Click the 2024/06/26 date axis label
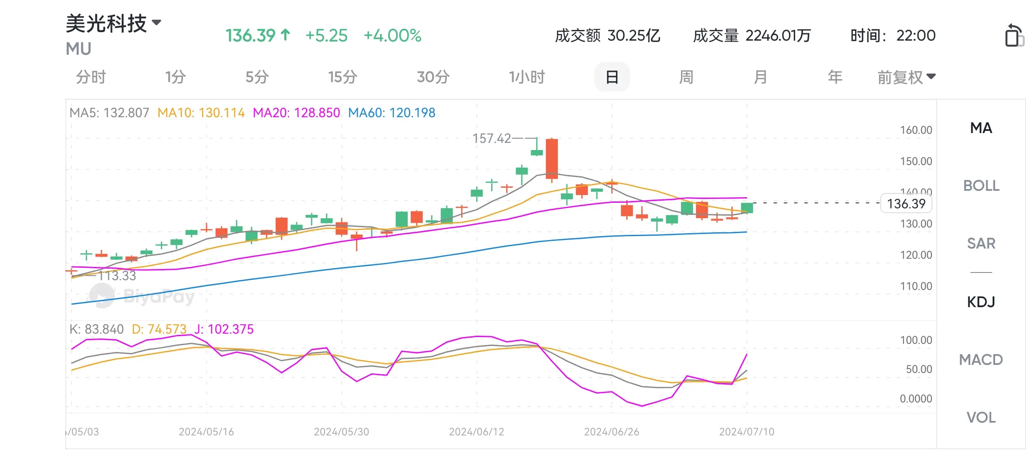 (612, 432)
